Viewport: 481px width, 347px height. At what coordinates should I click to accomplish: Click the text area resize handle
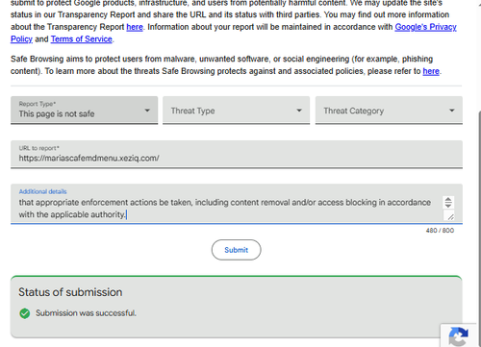tap(451, 217)
